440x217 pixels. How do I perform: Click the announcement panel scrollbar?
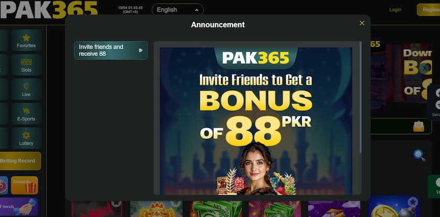pos(360,97)
